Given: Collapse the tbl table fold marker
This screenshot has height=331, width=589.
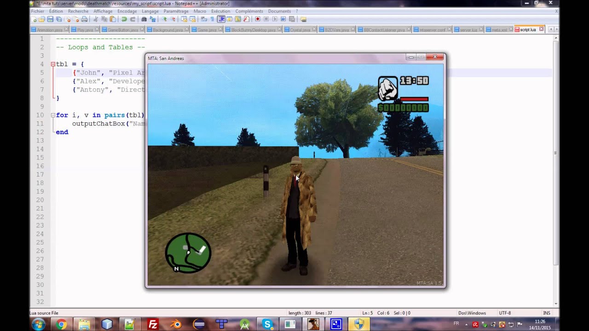Looking at the screenshot, I should tap(53, 64).
